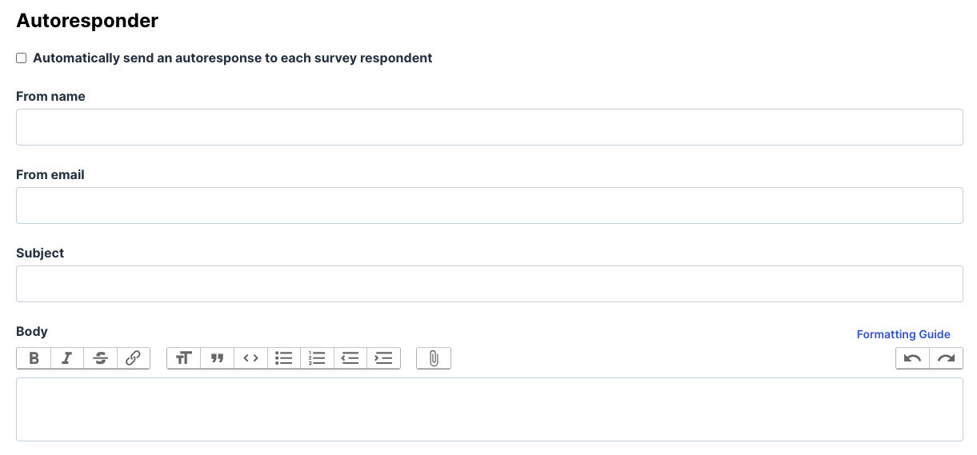Insert a link in the body
The image size is (977, 455).
pyautogui.click(x=134, y=358)
